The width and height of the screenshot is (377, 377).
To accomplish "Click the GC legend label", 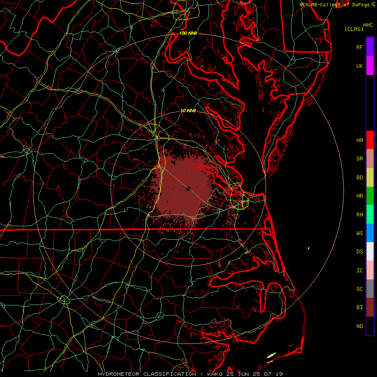I will pyautogui.click(x=359, y=289).
